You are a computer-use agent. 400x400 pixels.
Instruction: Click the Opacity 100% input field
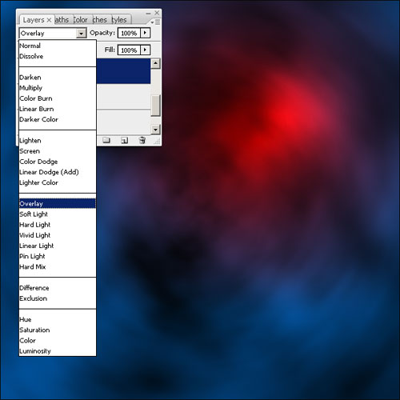129,33
